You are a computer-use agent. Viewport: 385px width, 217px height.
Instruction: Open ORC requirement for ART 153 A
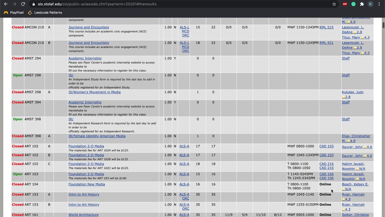(186, 199)
